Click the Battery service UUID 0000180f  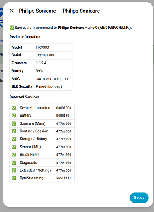coord(64,116)
